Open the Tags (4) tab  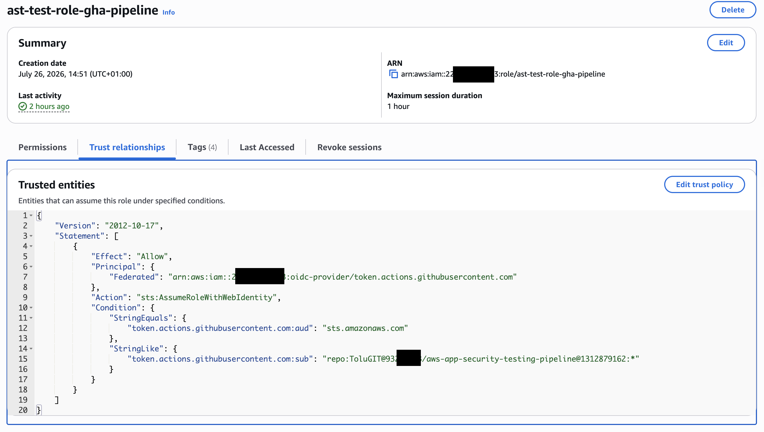pyautogui.click(x=202, y=147)
